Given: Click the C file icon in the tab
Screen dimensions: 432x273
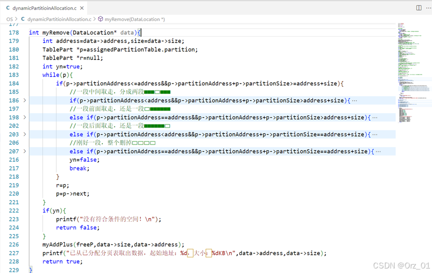Looking at the screenshot, I should (x=8, y=8).
